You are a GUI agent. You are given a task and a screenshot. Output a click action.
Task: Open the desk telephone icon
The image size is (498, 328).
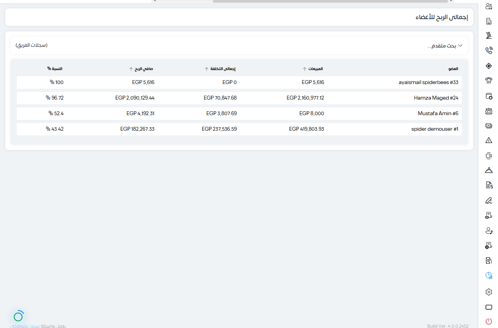[489, 81]
